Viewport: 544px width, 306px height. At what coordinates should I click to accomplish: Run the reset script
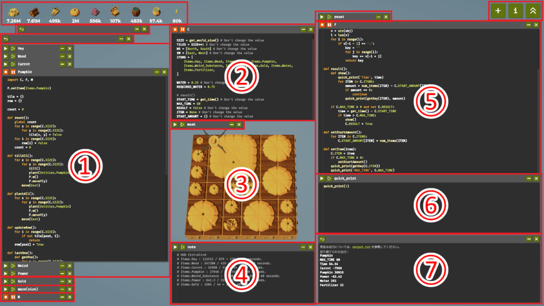pyautogui.click(x=322, y=17)
